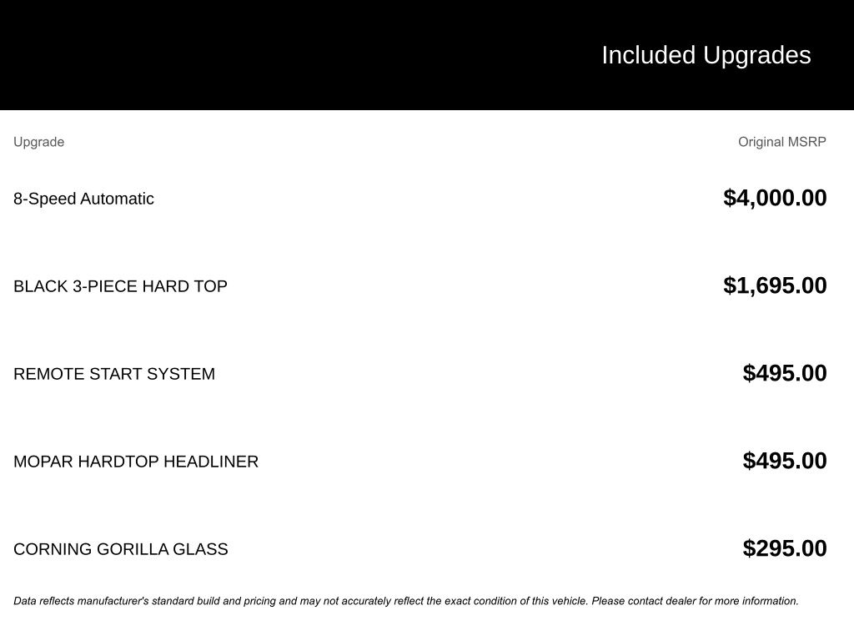Click the word HEADLINER in fourth row
The width and height of the screenshot is (854, 641).
coord(211,462)
